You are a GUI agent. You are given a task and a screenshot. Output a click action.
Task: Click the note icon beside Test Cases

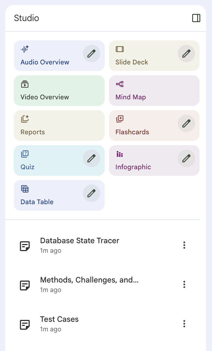[x=25, y=325]
